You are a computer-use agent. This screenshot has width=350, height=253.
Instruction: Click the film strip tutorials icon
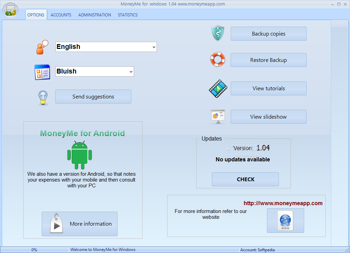(218, 89)
